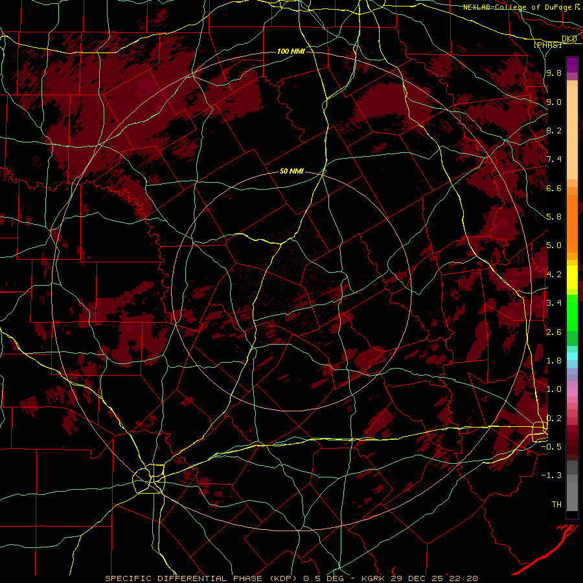Pick the pink band of the color scale
The height and width of the screenshot is (583, 583).
tap(572, 393)
